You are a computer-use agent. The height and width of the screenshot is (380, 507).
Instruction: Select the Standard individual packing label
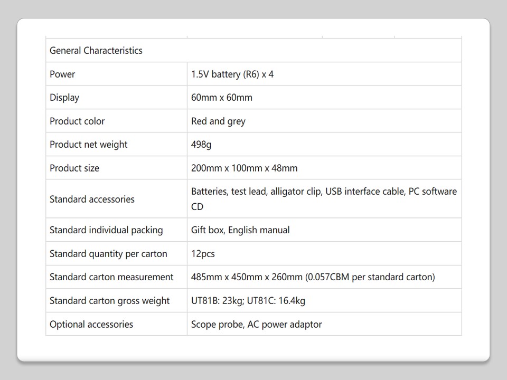tap(106, 230)
